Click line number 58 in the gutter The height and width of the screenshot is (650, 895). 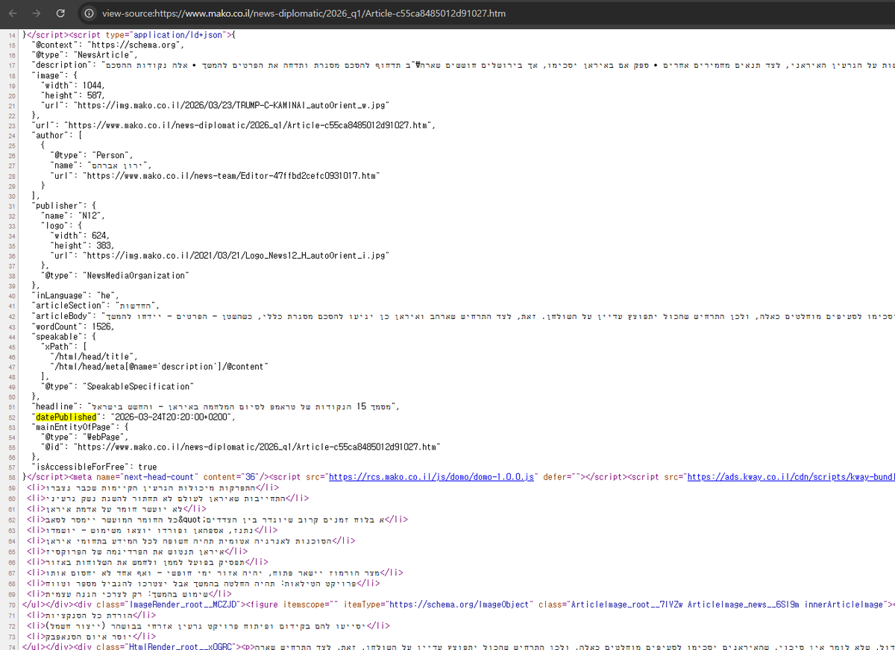[x=12, y=477]
